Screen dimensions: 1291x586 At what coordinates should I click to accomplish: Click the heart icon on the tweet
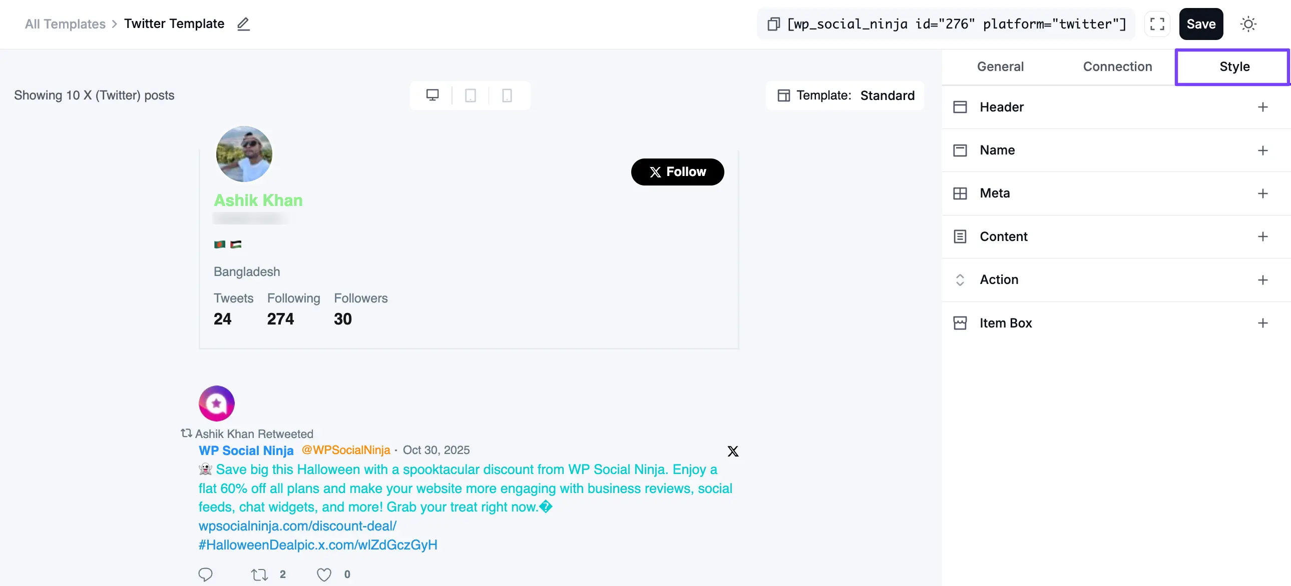[323, 574]
